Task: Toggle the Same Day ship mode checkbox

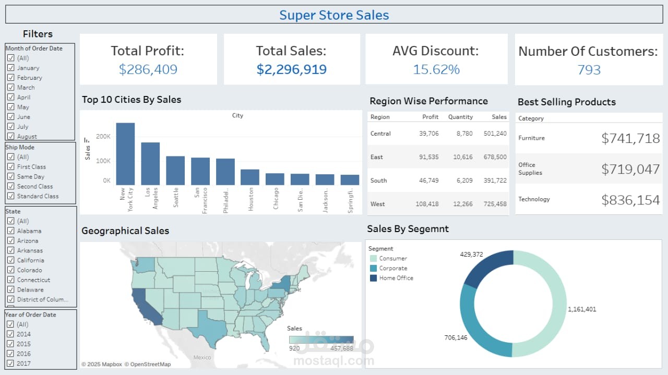Action: [11, 176]
